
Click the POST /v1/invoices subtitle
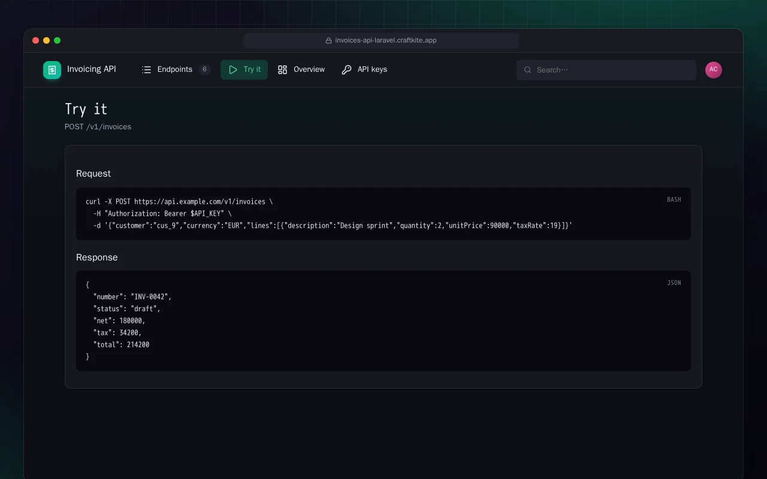point(98,127)
